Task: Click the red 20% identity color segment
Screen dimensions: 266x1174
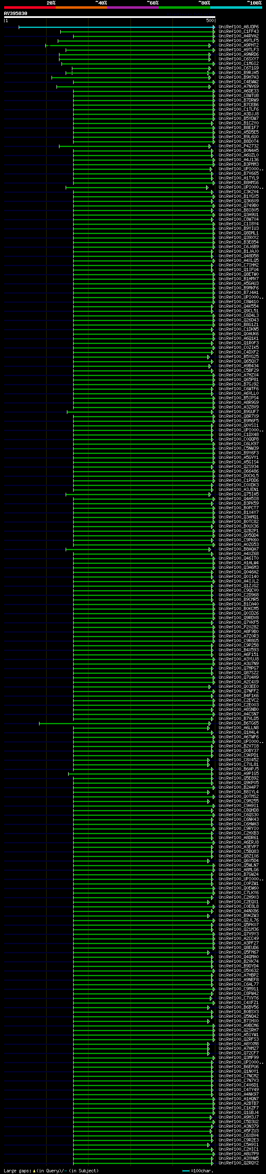Action: coord(30,7)
